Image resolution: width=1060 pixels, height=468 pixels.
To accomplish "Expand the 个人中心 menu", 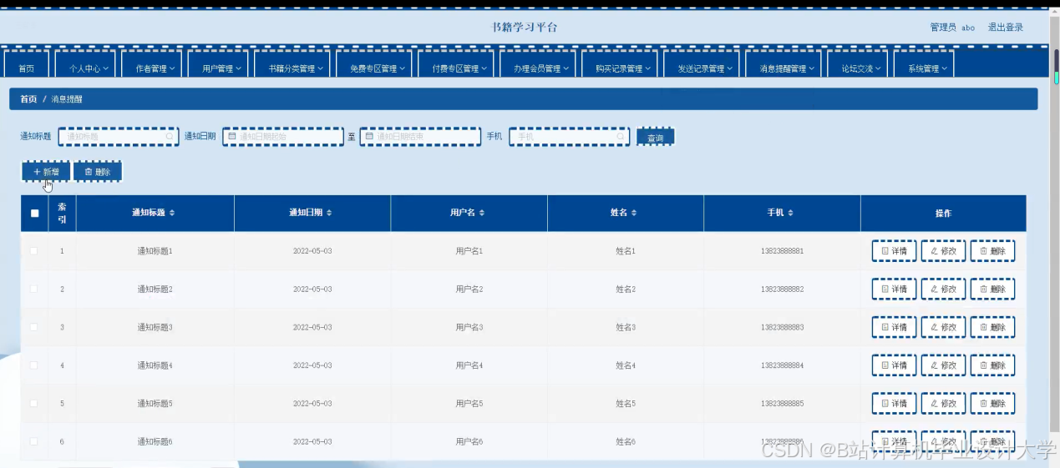I will (85, 66).
